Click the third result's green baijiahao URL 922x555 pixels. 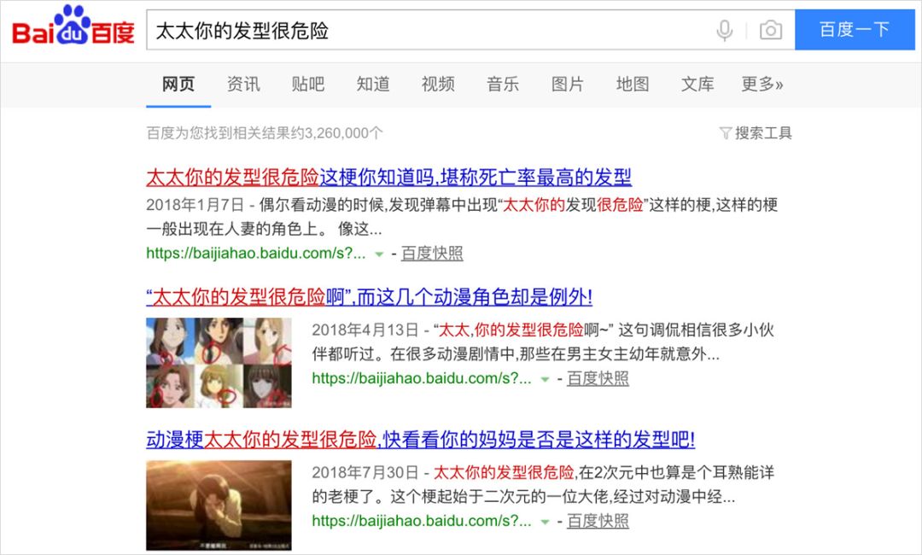pyautogui.click(x=422, y=521)
